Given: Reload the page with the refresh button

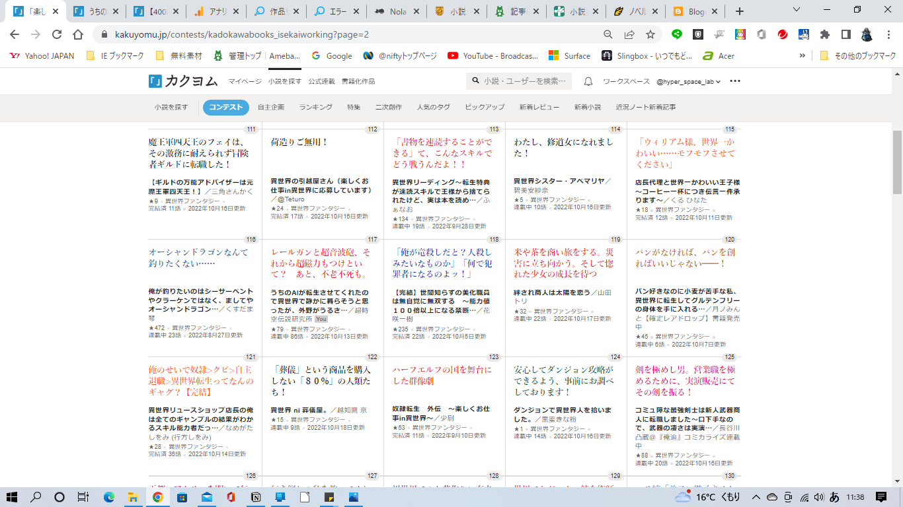Looking at the screenshot, I should (x=57, y=34).
